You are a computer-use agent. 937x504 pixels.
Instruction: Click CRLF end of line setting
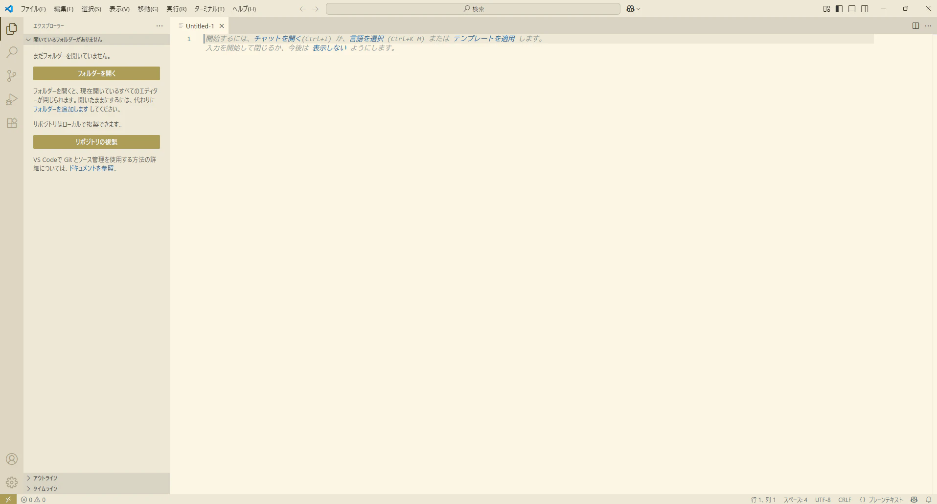(x=845, y=500)
